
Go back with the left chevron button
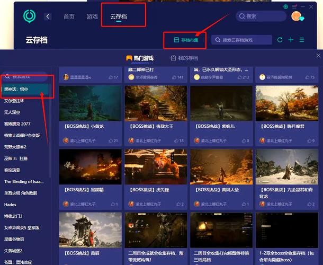click(48, 16)
